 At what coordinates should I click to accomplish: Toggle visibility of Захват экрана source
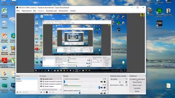click(41, 86)
